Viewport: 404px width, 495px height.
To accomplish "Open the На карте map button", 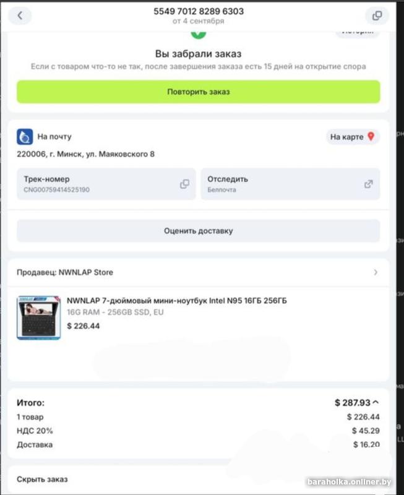I will click(353, 137).
